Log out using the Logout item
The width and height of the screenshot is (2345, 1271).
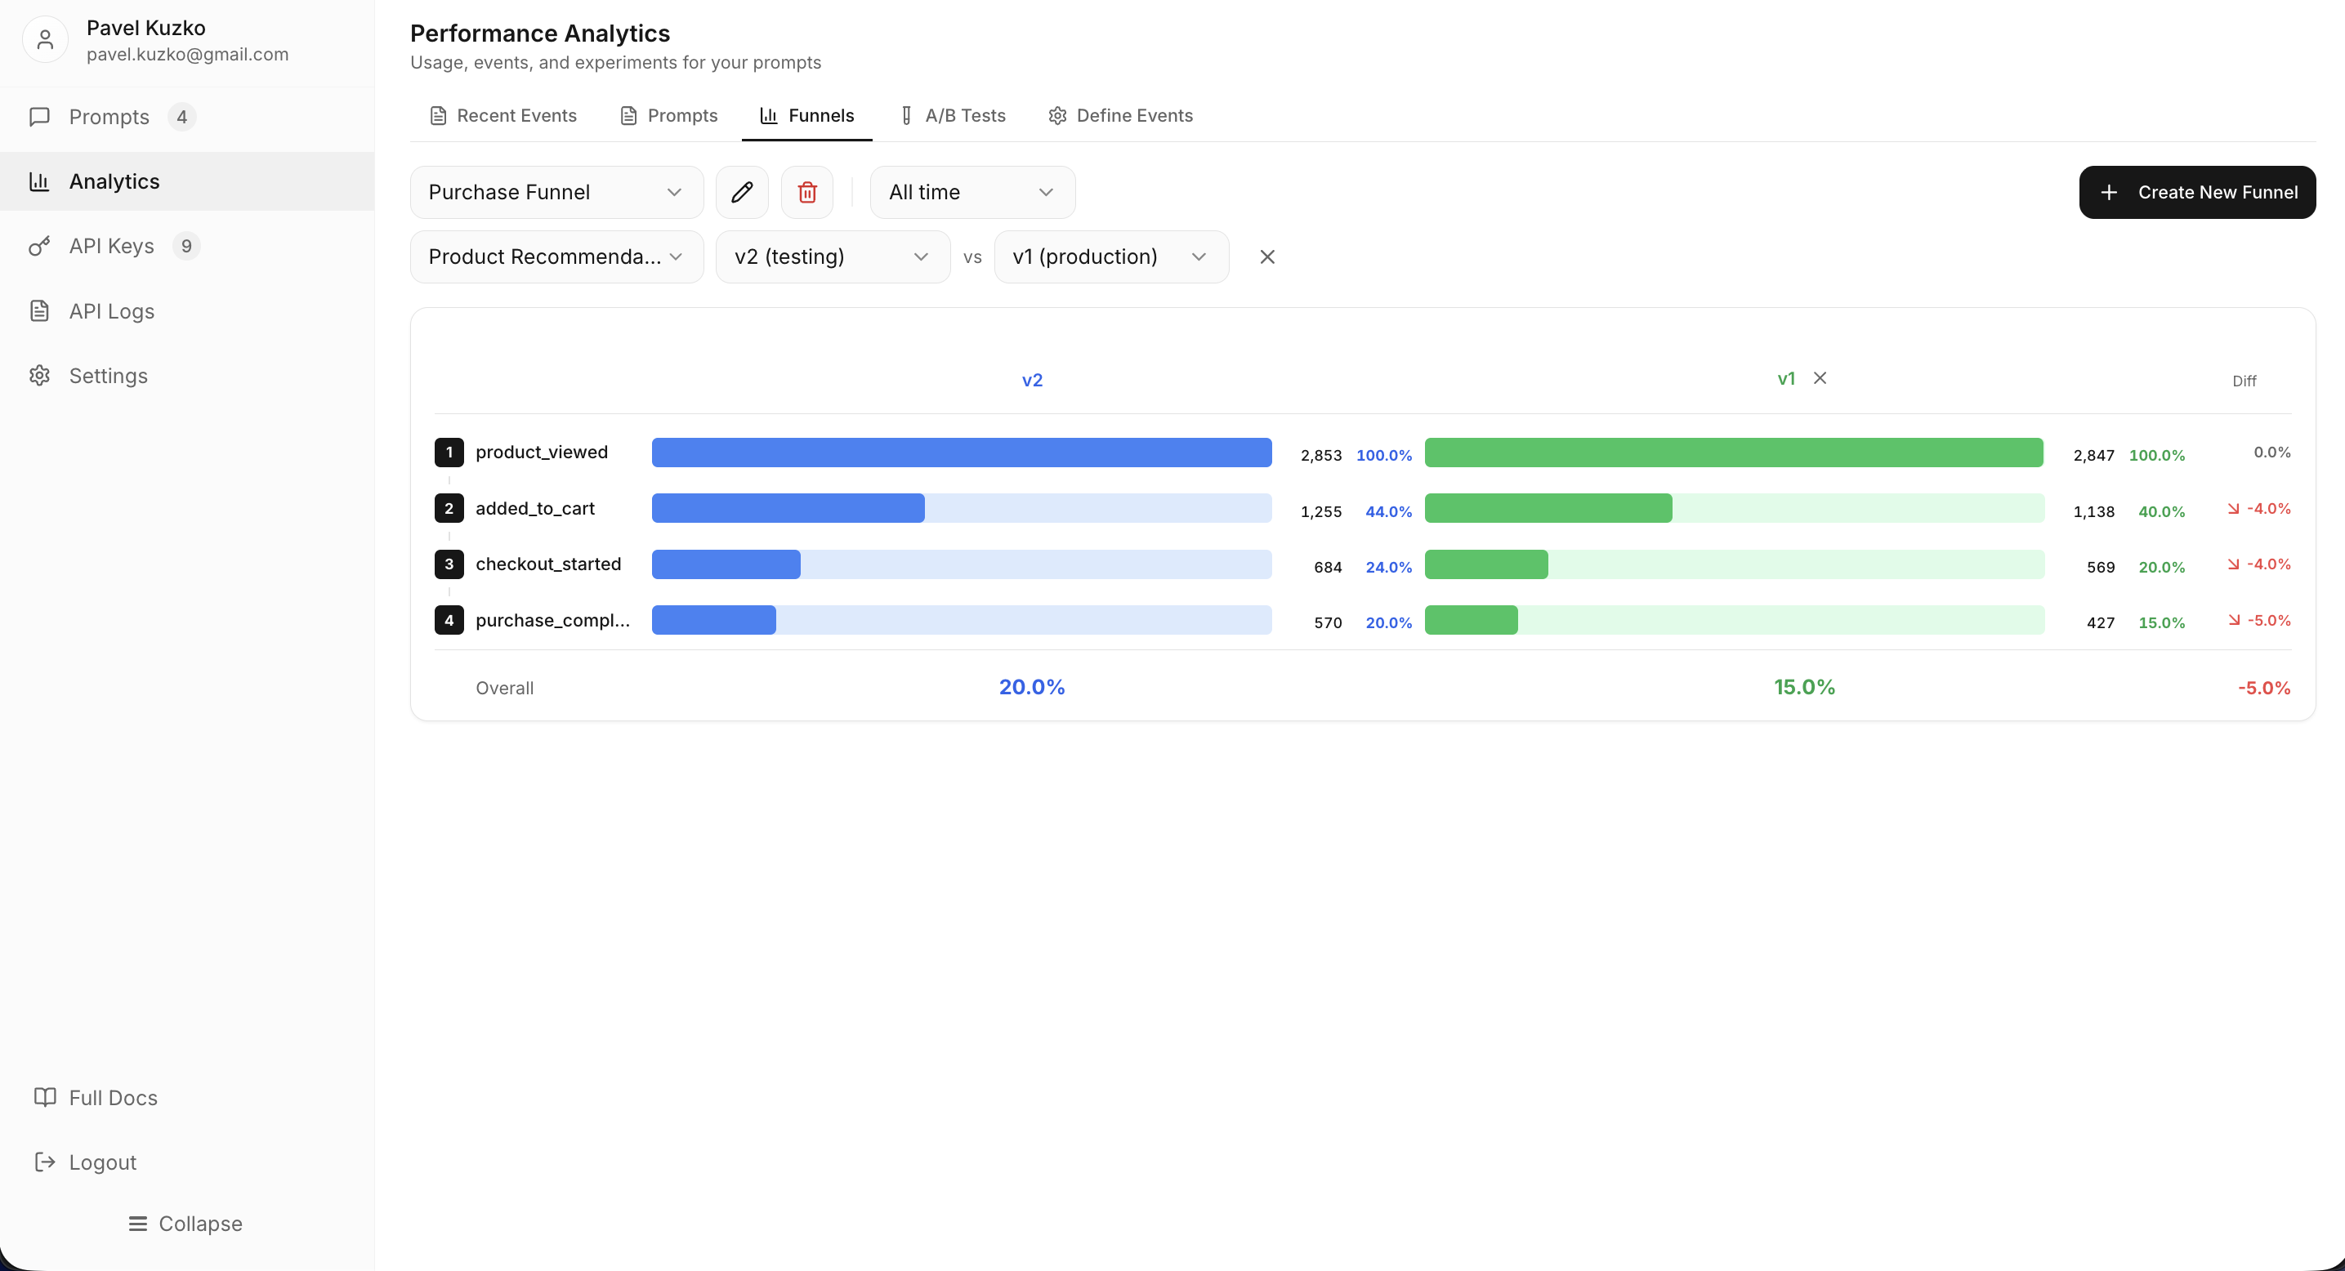[x=102, y=1162]
